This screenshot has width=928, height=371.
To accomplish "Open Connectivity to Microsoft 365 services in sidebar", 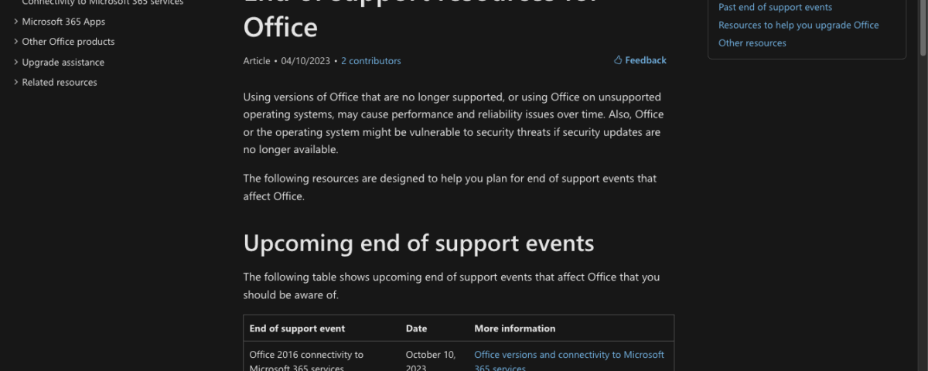I will coord(102,3).
